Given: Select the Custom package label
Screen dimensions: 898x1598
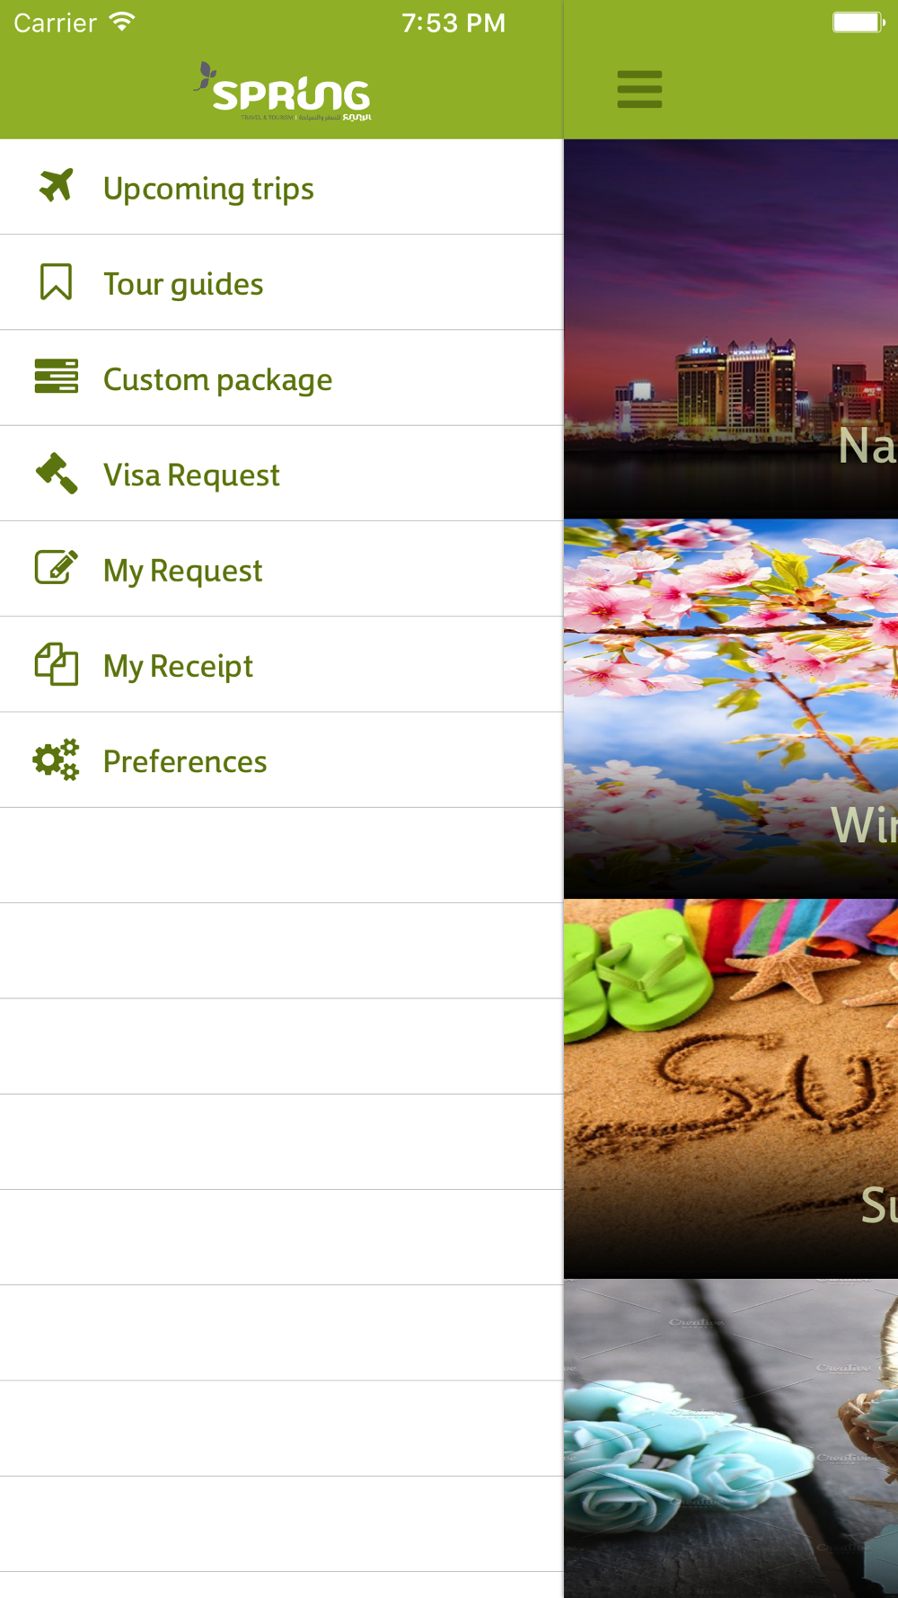Looking at the screenshot, I should click(x=218, y=379).
